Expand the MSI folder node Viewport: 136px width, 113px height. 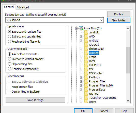point(81,69)
